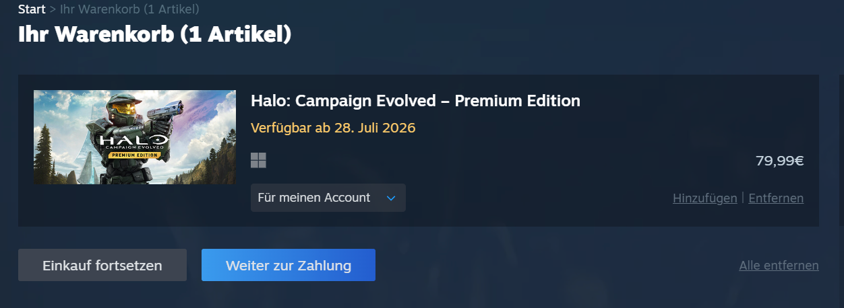
Task: Click the 'Hinzufügen' link
Action: pyautogui.click(x=705, y=198)
